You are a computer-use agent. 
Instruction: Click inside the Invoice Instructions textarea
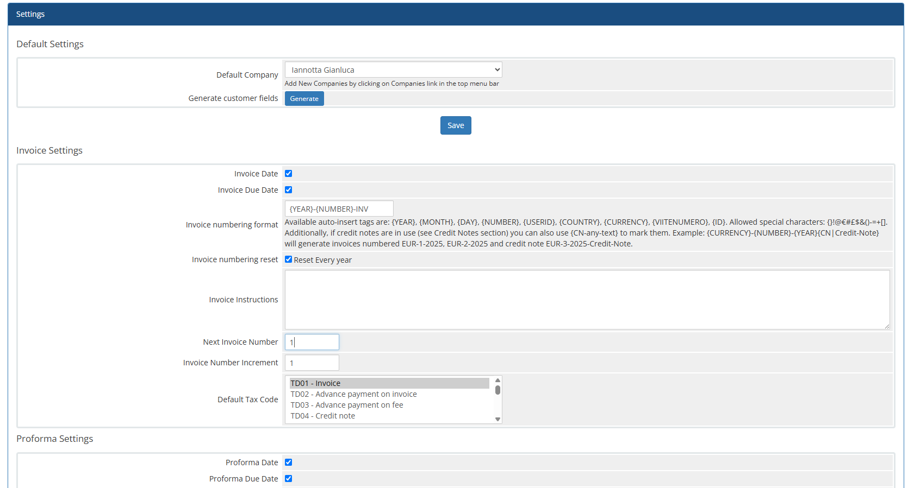pos(587,300)
